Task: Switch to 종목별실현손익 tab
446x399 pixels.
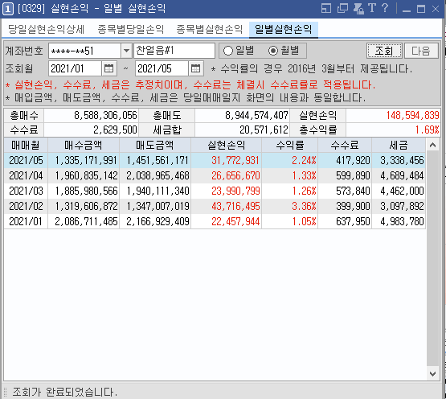Action: [210, 29]
